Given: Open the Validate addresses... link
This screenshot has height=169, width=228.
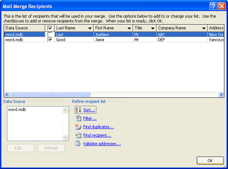Looking at the screenshot, I should click(x=102, y=144).
